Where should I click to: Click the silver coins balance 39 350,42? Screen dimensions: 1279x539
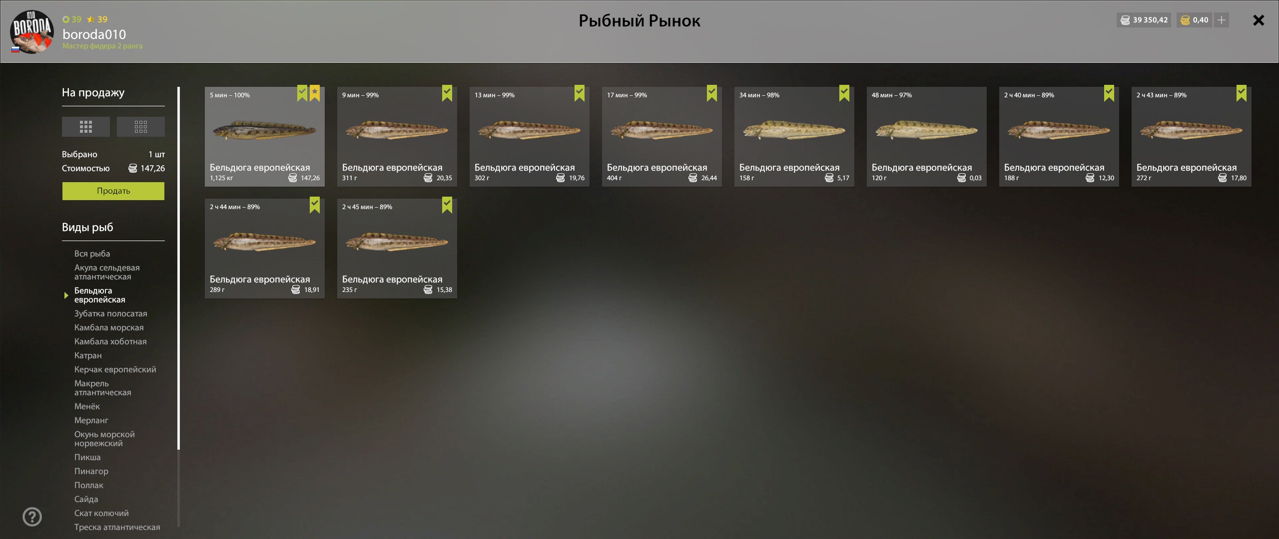click(1144, 20)
